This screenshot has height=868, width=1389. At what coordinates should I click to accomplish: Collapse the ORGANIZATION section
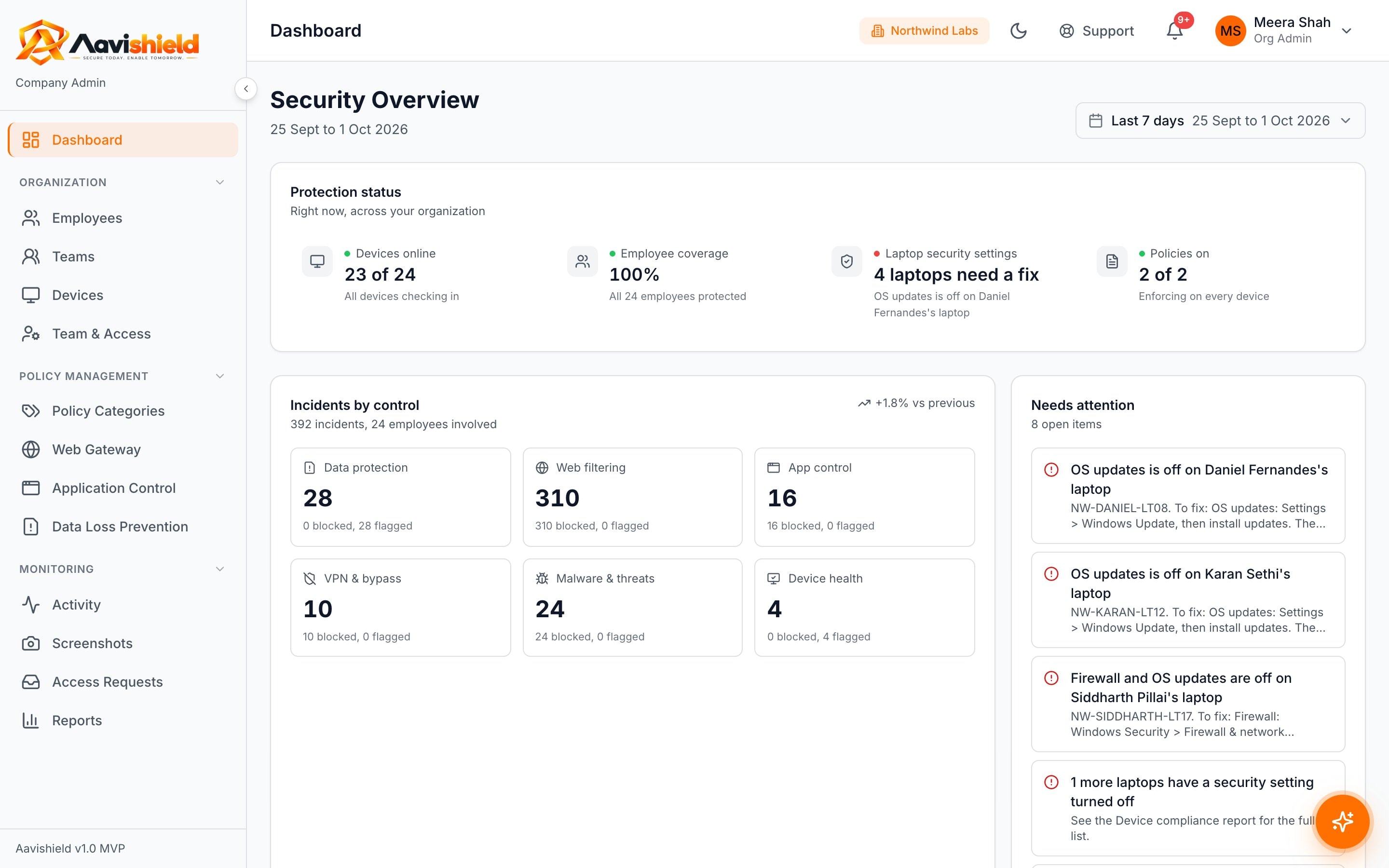tap(123, 183)
